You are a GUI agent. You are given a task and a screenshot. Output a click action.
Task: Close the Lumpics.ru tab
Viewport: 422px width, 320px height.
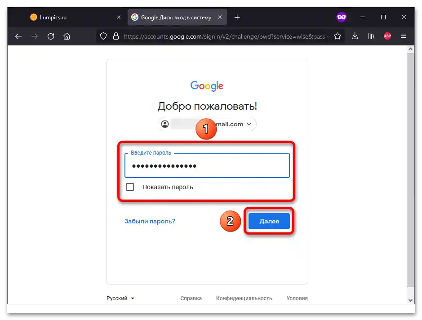pyautogui.click(x=118, y=17)
